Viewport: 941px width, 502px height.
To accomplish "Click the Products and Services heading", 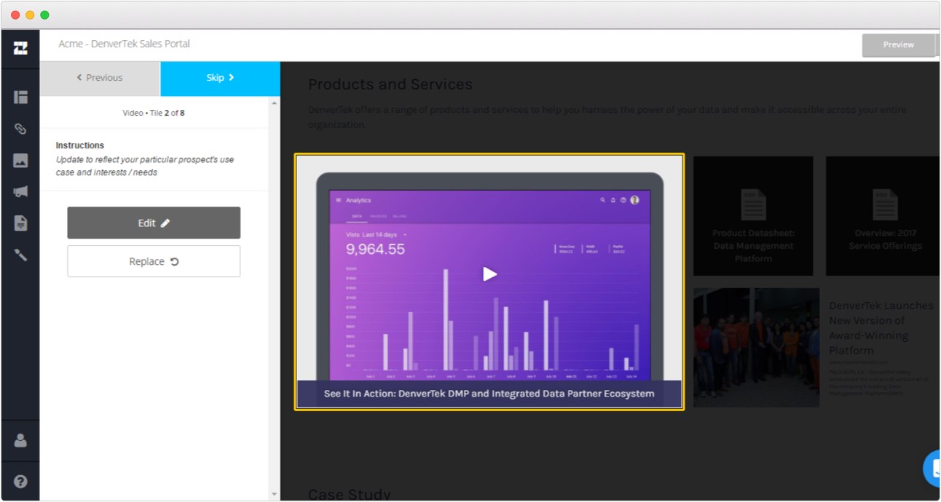I will (x=390, y=84).
